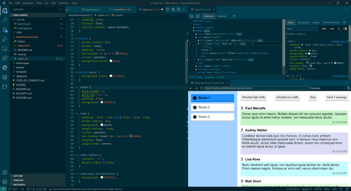
Task: Switch to the Computed styles tab
Action: tap(303, 23)
